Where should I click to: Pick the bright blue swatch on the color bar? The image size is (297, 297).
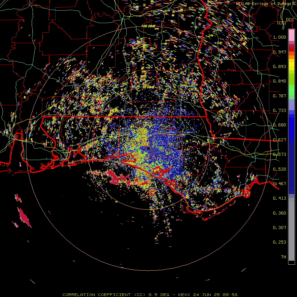click(x=291, y=129)
